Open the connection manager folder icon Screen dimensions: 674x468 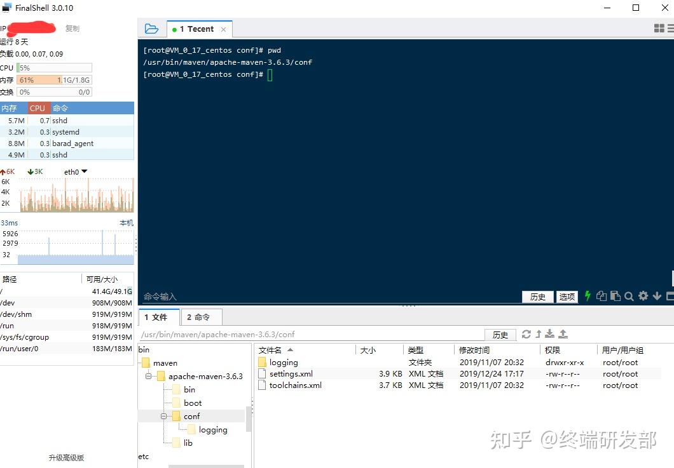(x=151, y=29)
